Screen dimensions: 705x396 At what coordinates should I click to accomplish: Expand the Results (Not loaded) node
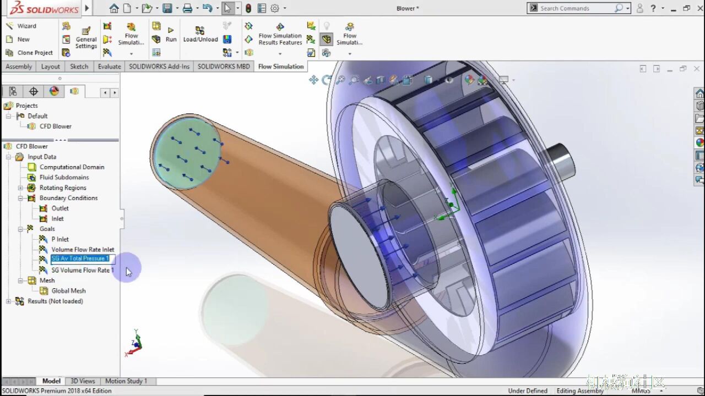click(x=8, y=301)
